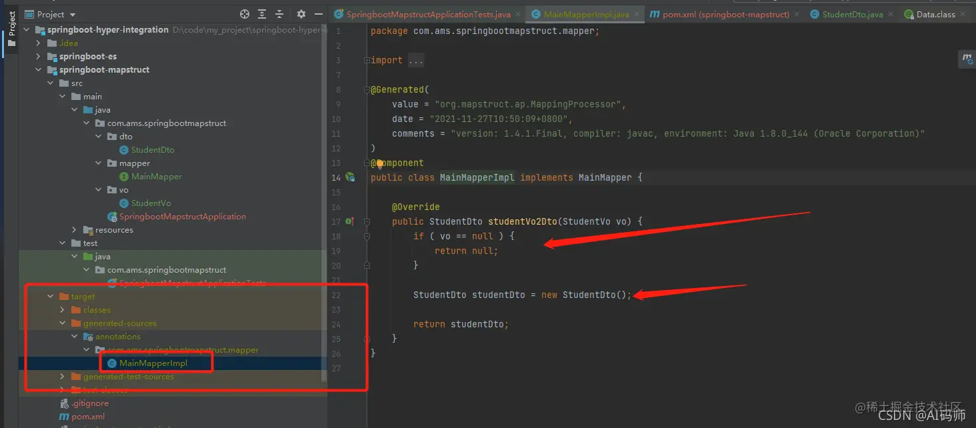Expand All in the Project tree toolbar
The height and width of the screenshot is (428, 976).
click(261, 13)
